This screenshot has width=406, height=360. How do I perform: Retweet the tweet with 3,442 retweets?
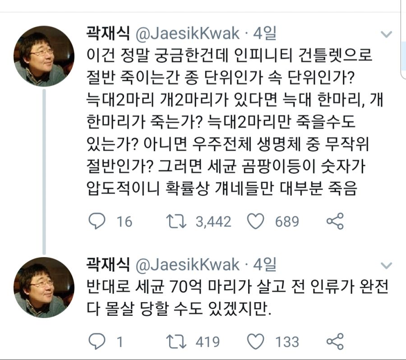176,221
